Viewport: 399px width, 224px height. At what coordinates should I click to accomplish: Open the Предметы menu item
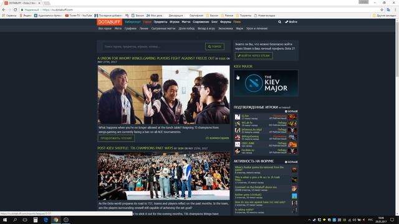161,22
